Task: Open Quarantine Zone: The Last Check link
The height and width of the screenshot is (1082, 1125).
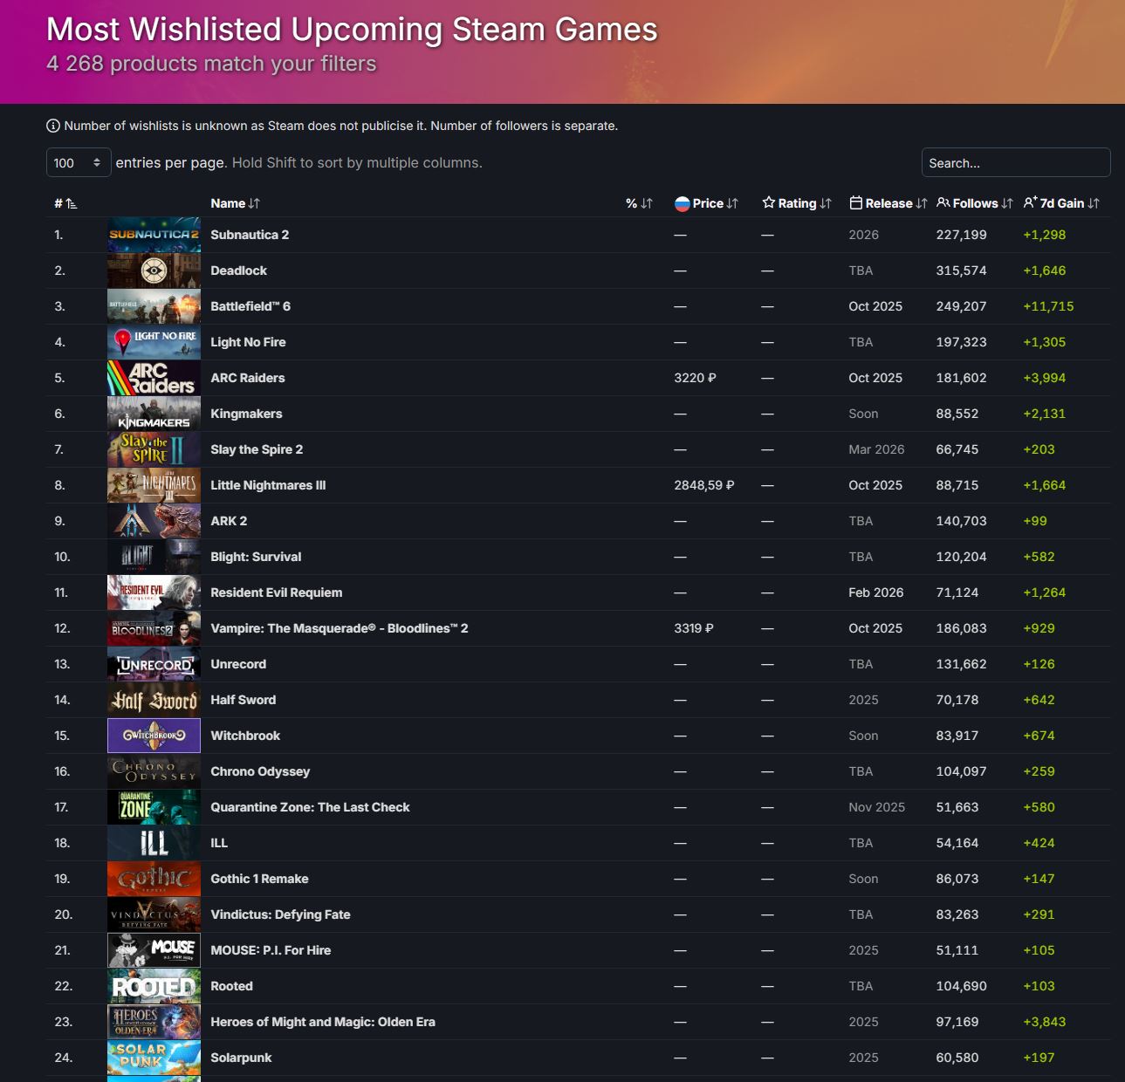Action: tap(310, 807)
